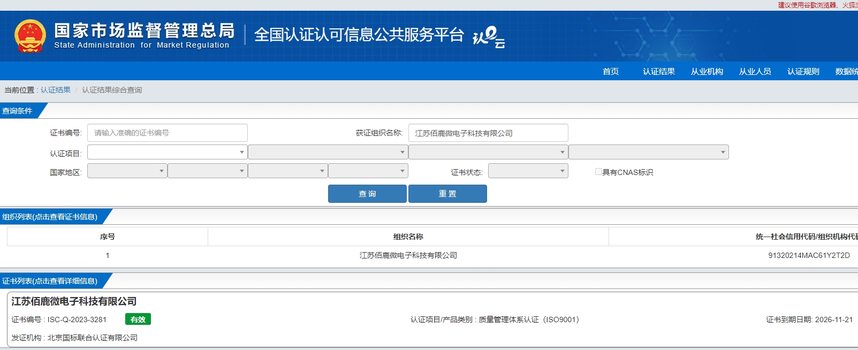Click the 认证结果综合查询 breadcrumb text
858x350 pixels.
point(112,90)
